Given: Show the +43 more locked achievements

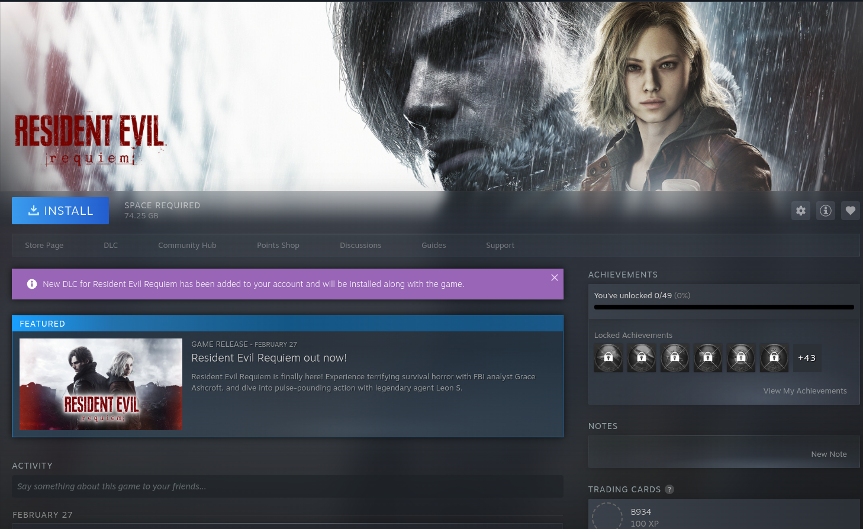Looking at the screenshot, I should pos(807,358).
